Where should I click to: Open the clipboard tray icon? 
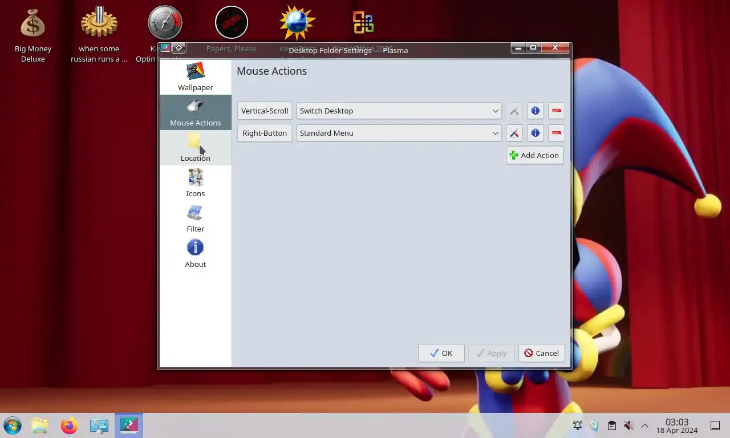(611, 425)
